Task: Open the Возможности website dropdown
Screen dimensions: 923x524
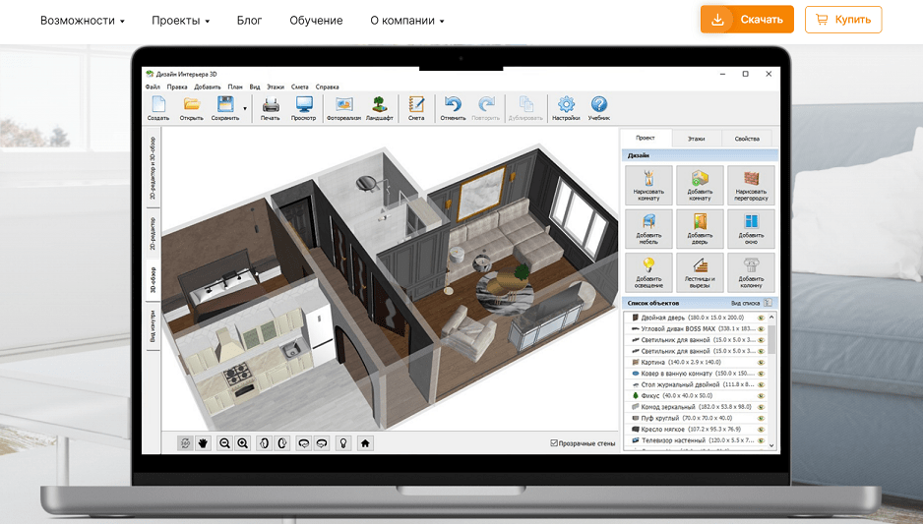Action: [x=83, y=21]
